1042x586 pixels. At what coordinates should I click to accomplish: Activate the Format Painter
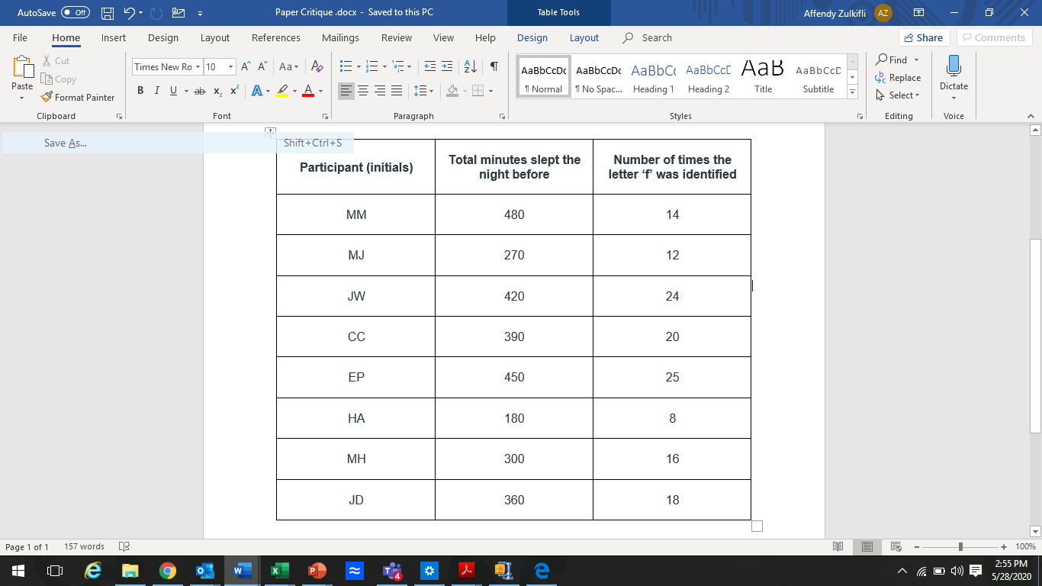78,98
